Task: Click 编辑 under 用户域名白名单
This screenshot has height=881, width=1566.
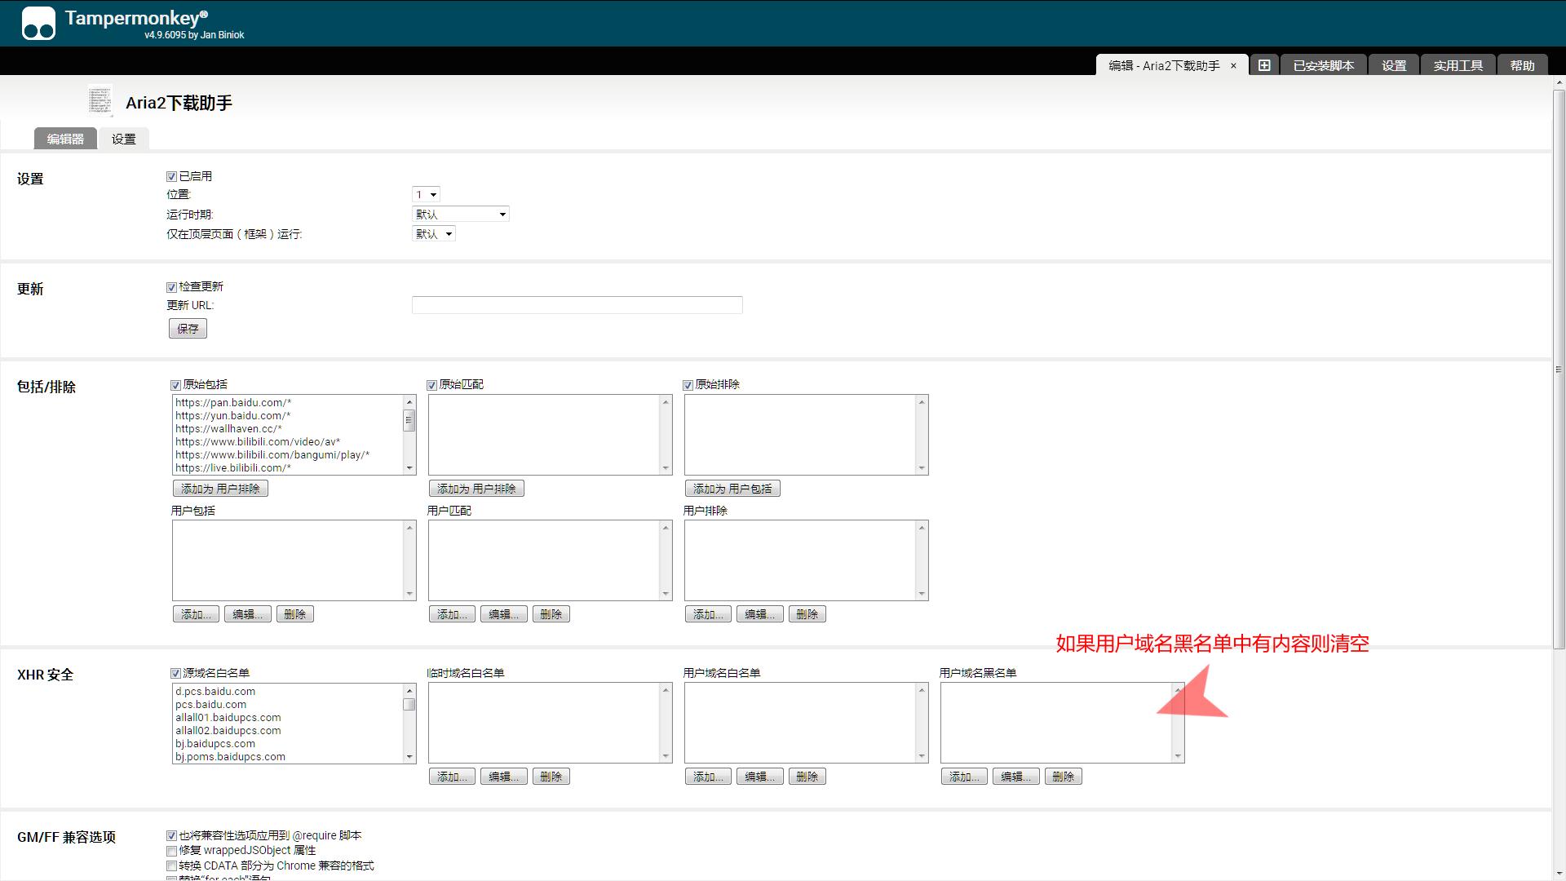Action: click(760, 777)
